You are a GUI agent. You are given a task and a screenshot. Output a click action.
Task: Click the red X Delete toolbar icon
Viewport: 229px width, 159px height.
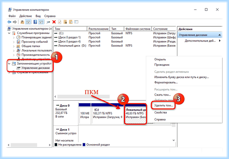tap(54, 22)
